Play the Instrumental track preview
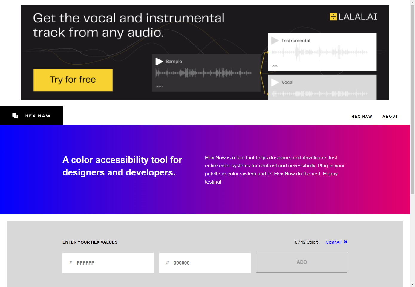The height and width of the screenshot is (287, 415). (x=275, y=40)
